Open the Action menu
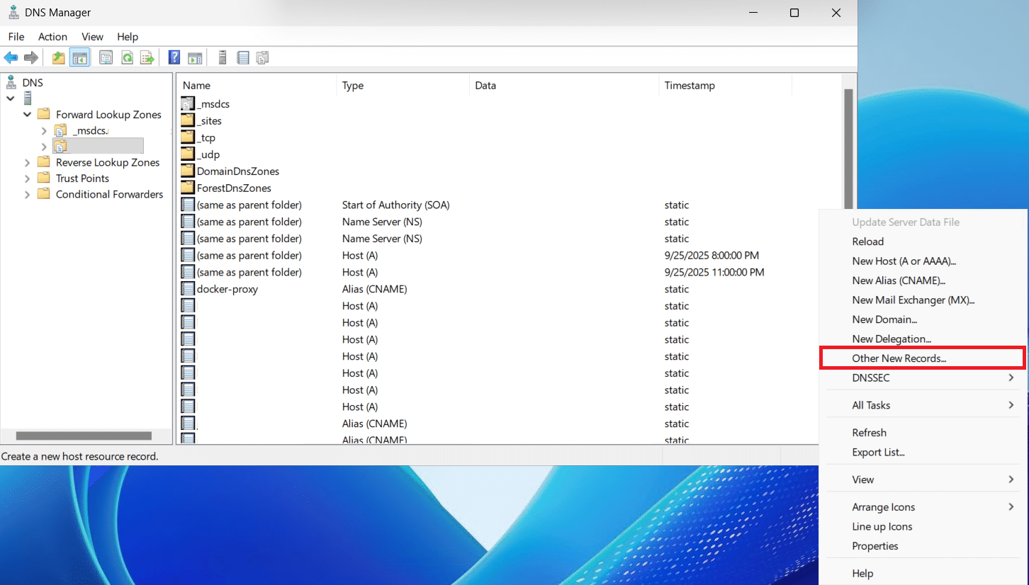Viewport: 1029px width, 585px height. 52,37
